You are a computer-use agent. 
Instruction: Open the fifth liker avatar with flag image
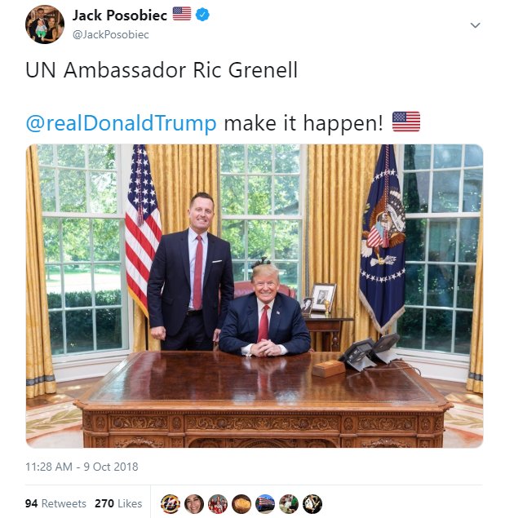pyautogui.click(x=265, y=504)
